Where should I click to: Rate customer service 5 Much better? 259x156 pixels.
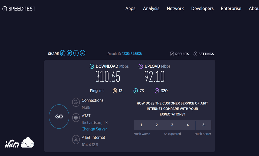click(203, 125)
